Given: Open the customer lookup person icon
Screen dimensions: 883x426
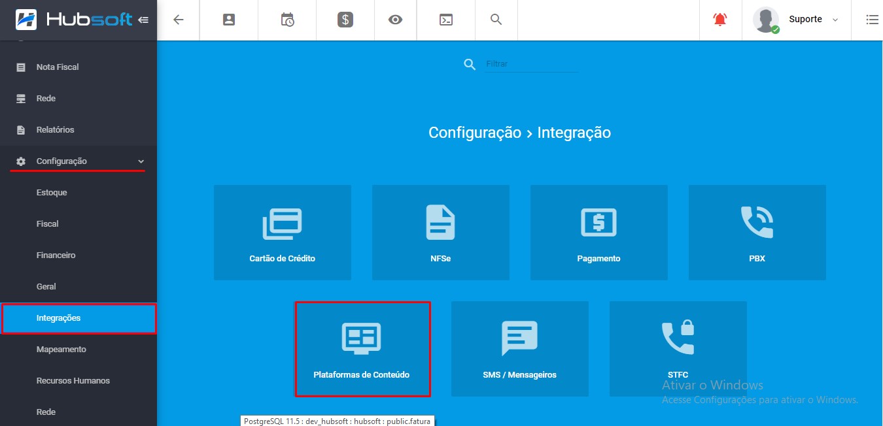Looking at the screenshot, I should click(x=228, y=20).
